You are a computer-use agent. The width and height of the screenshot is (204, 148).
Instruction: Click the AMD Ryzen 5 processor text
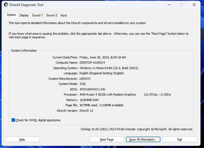click(107, 95)
